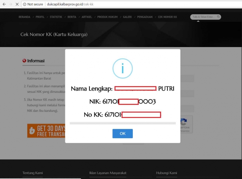Screen dimensions: 242x179
Task: Navigate to the PENGADUAN menu item
Action: pyautogui.click(x=145, y=17)
